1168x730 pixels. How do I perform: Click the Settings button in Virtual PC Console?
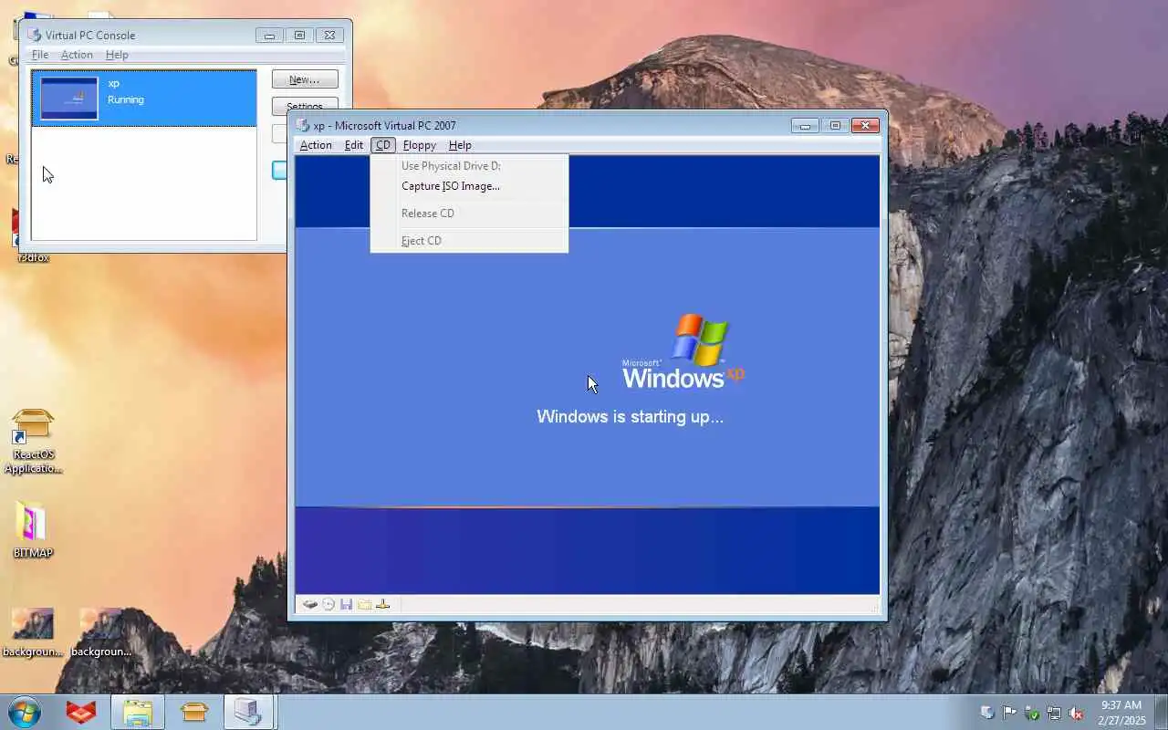[305, 106]
